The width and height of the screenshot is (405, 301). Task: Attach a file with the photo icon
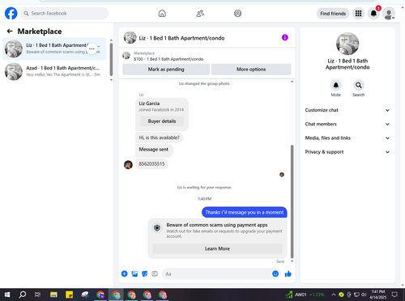[134, 273]
